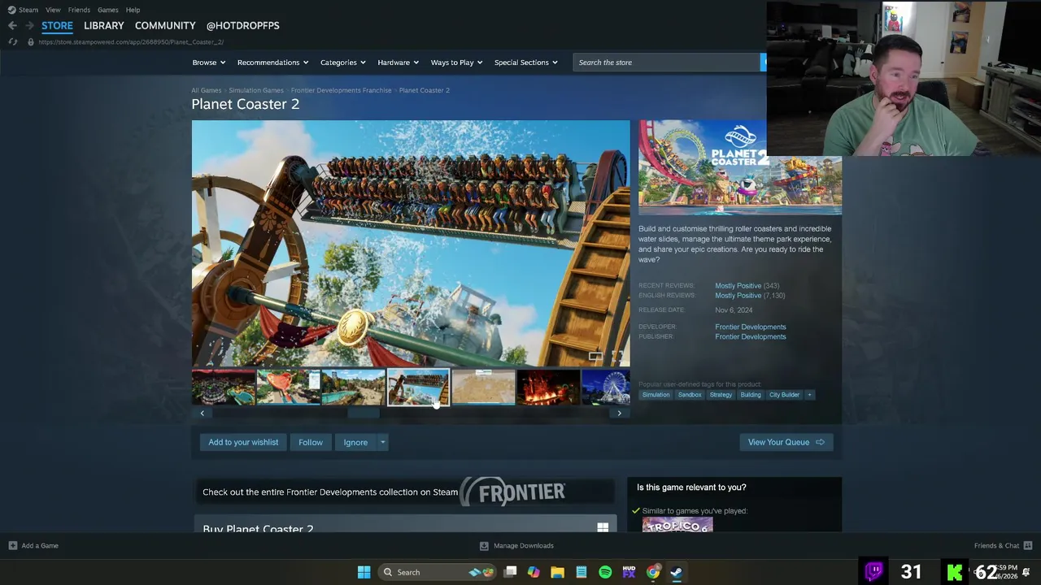
Task: Expand more tags with the plus button
Action: pos(809,395)
